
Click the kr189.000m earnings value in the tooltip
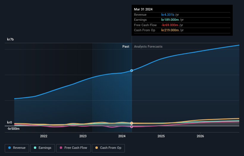[170, 20]
